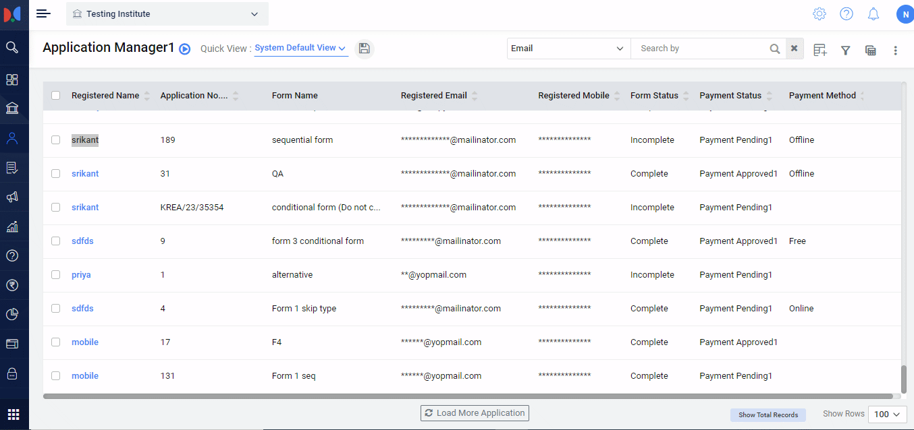The height and width of the screenshot is (430, 914).
Task: Open the question mark icon in sidebar
Action: [x=12, y=255]
